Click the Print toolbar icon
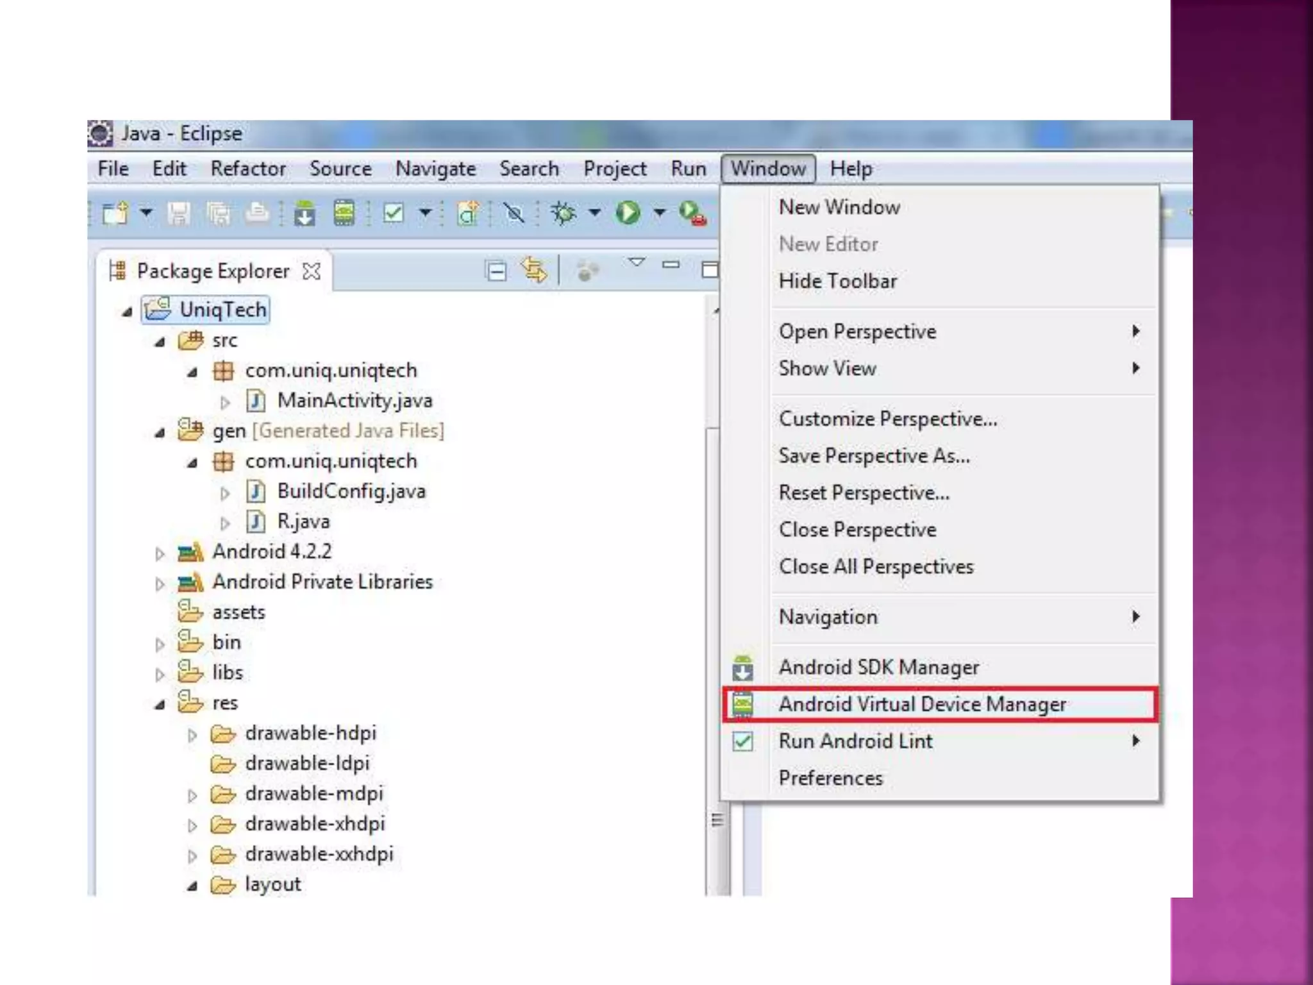The height and width of the screenshot is (985, 1313). (x=257, y=213)
